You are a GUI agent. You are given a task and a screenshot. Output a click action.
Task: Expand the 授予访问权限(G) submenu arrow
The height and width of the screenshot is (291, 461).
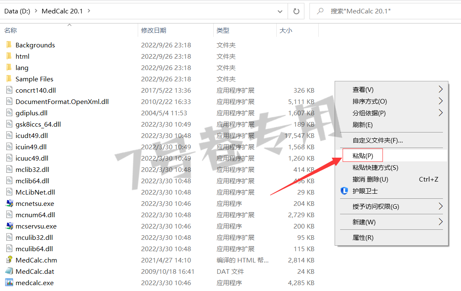tap(440, 206)
